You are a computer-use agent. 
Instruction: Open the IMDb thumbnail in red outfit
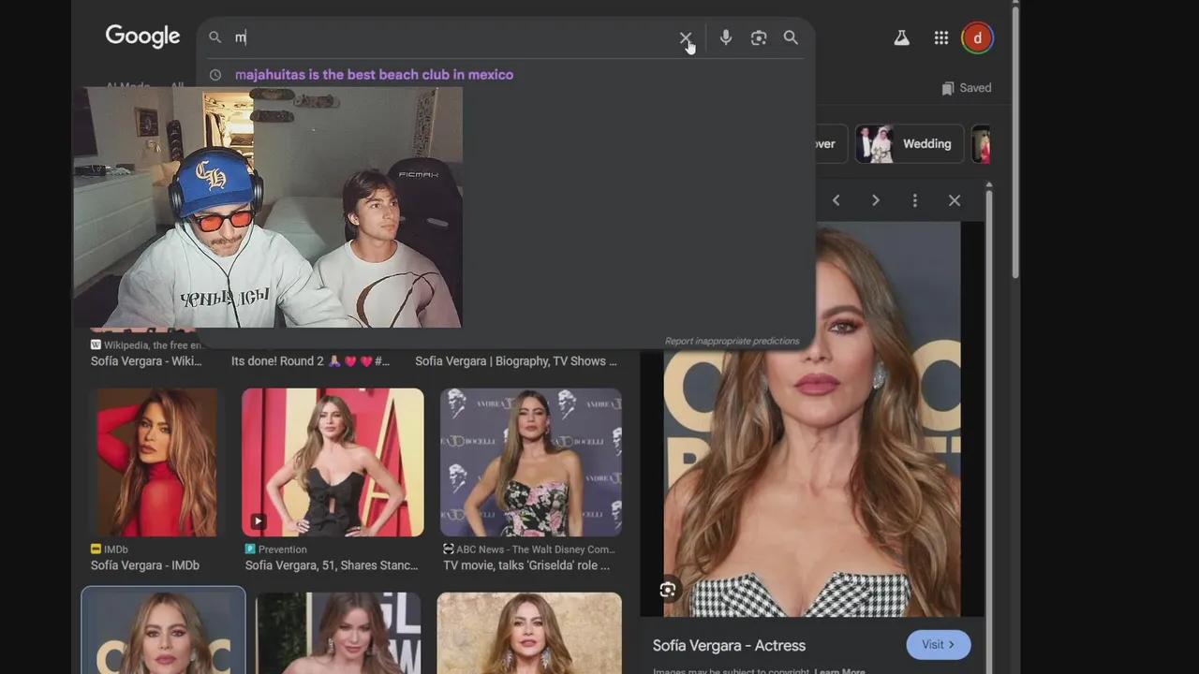156,462
